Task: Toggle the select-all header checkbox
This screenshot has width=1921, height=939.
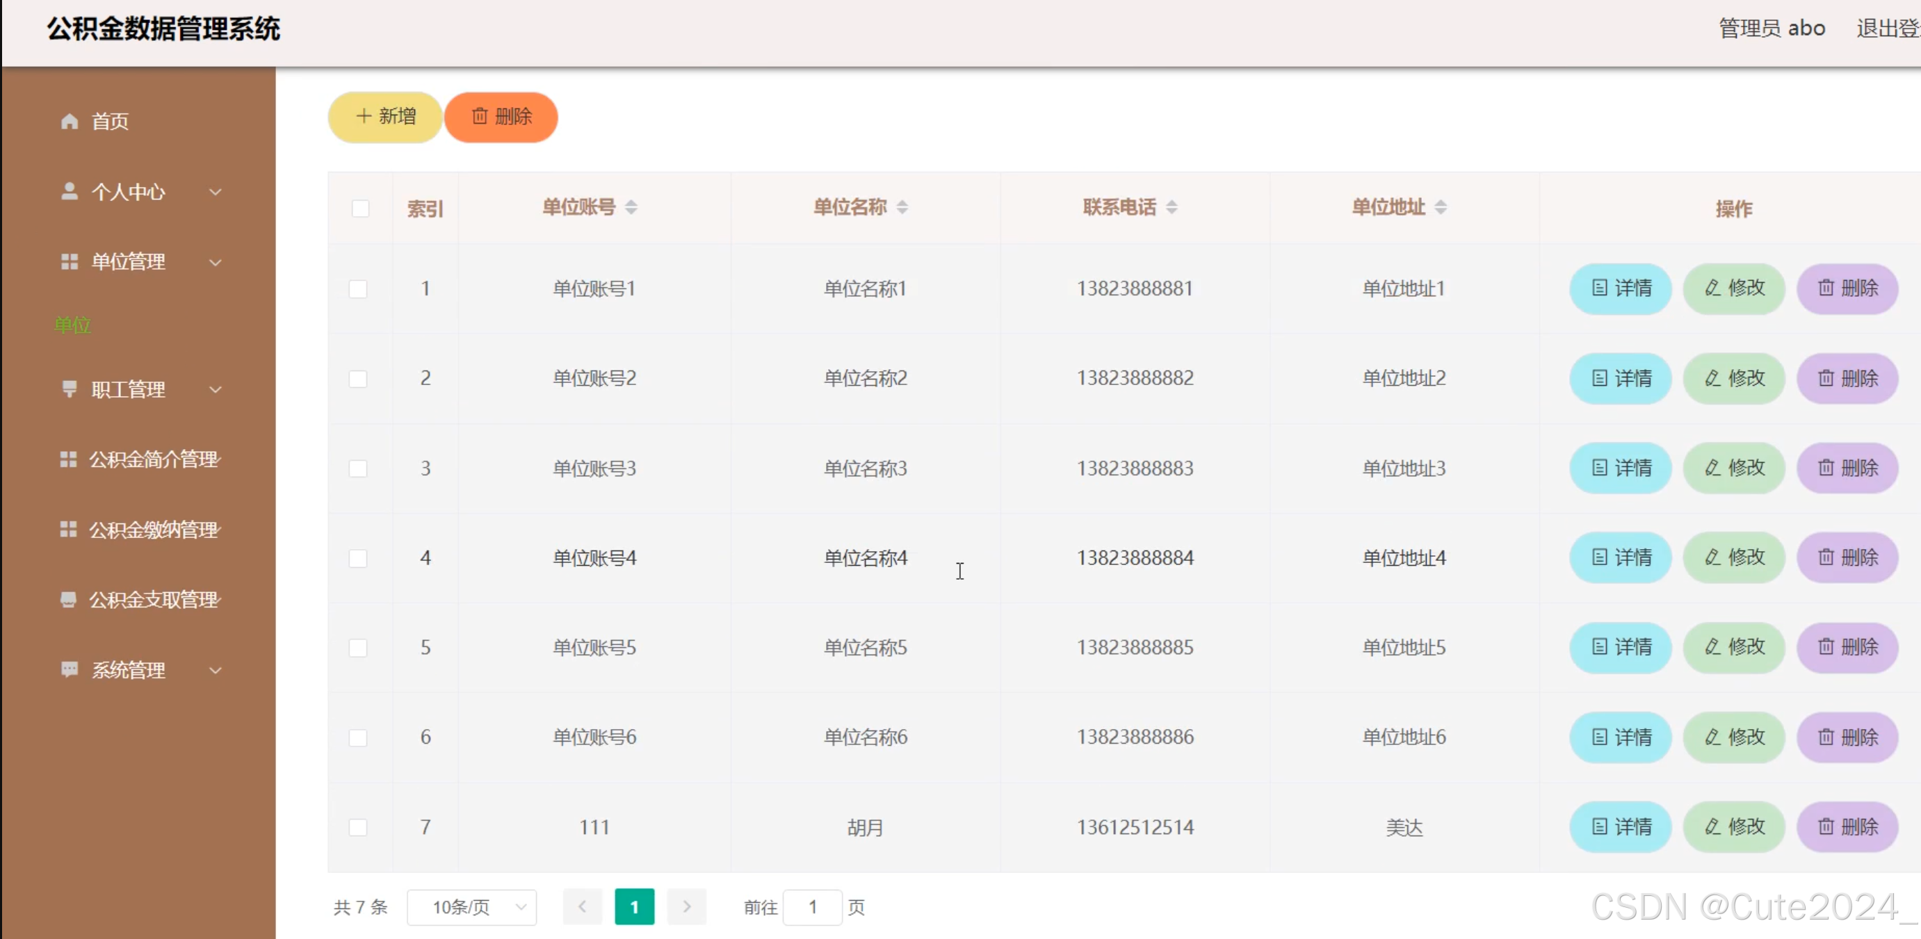Action: 360,208
